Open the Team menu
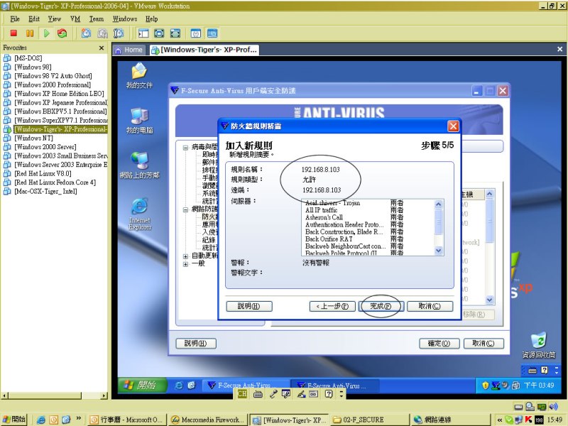The image size is (568, 426). [97, 19]
